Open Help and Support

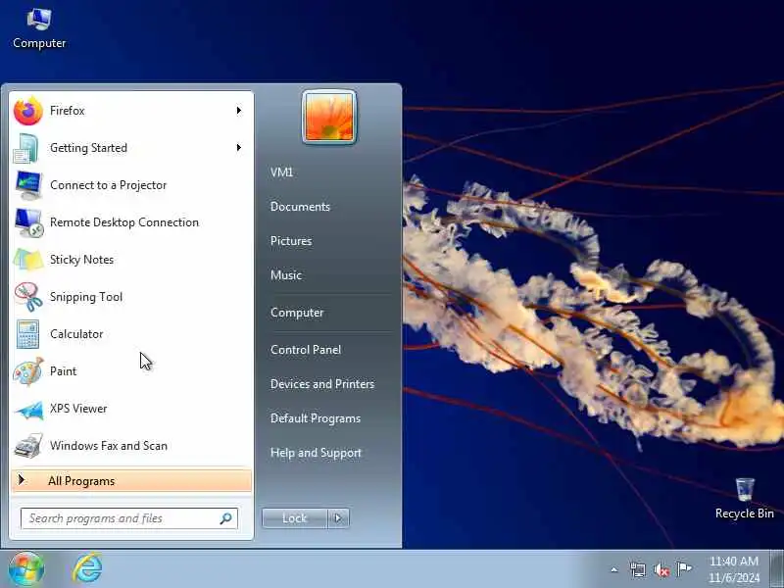[x=316, y=453]
